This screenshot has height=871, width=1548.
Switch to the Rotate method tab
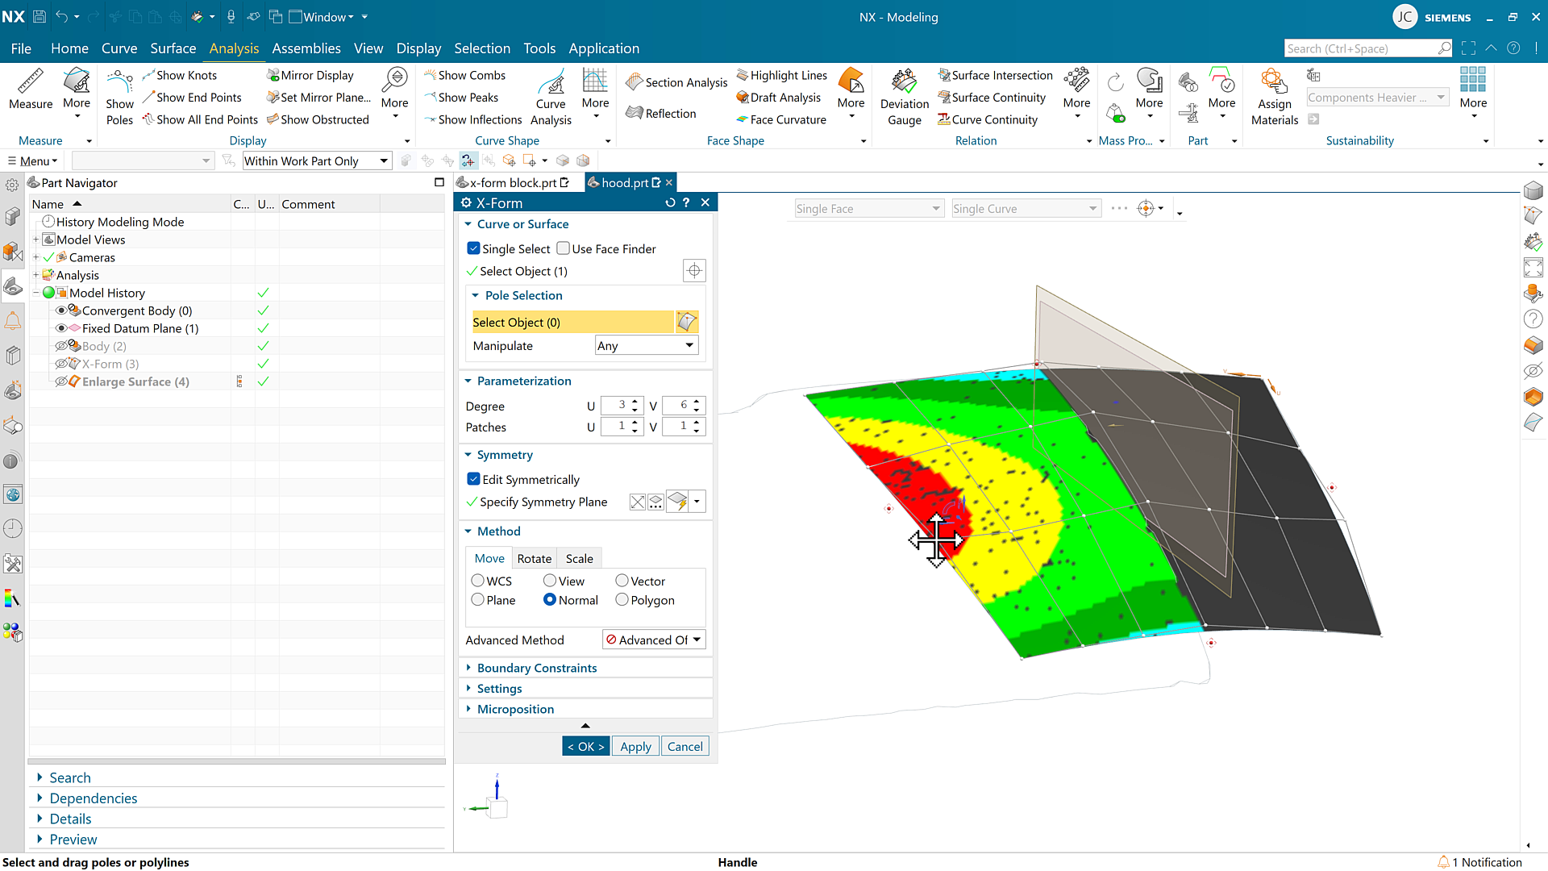click(x=534, y=558)
